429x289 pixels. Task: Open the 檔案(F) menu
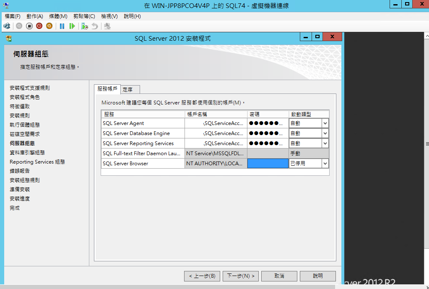click(x=12, y=16)
